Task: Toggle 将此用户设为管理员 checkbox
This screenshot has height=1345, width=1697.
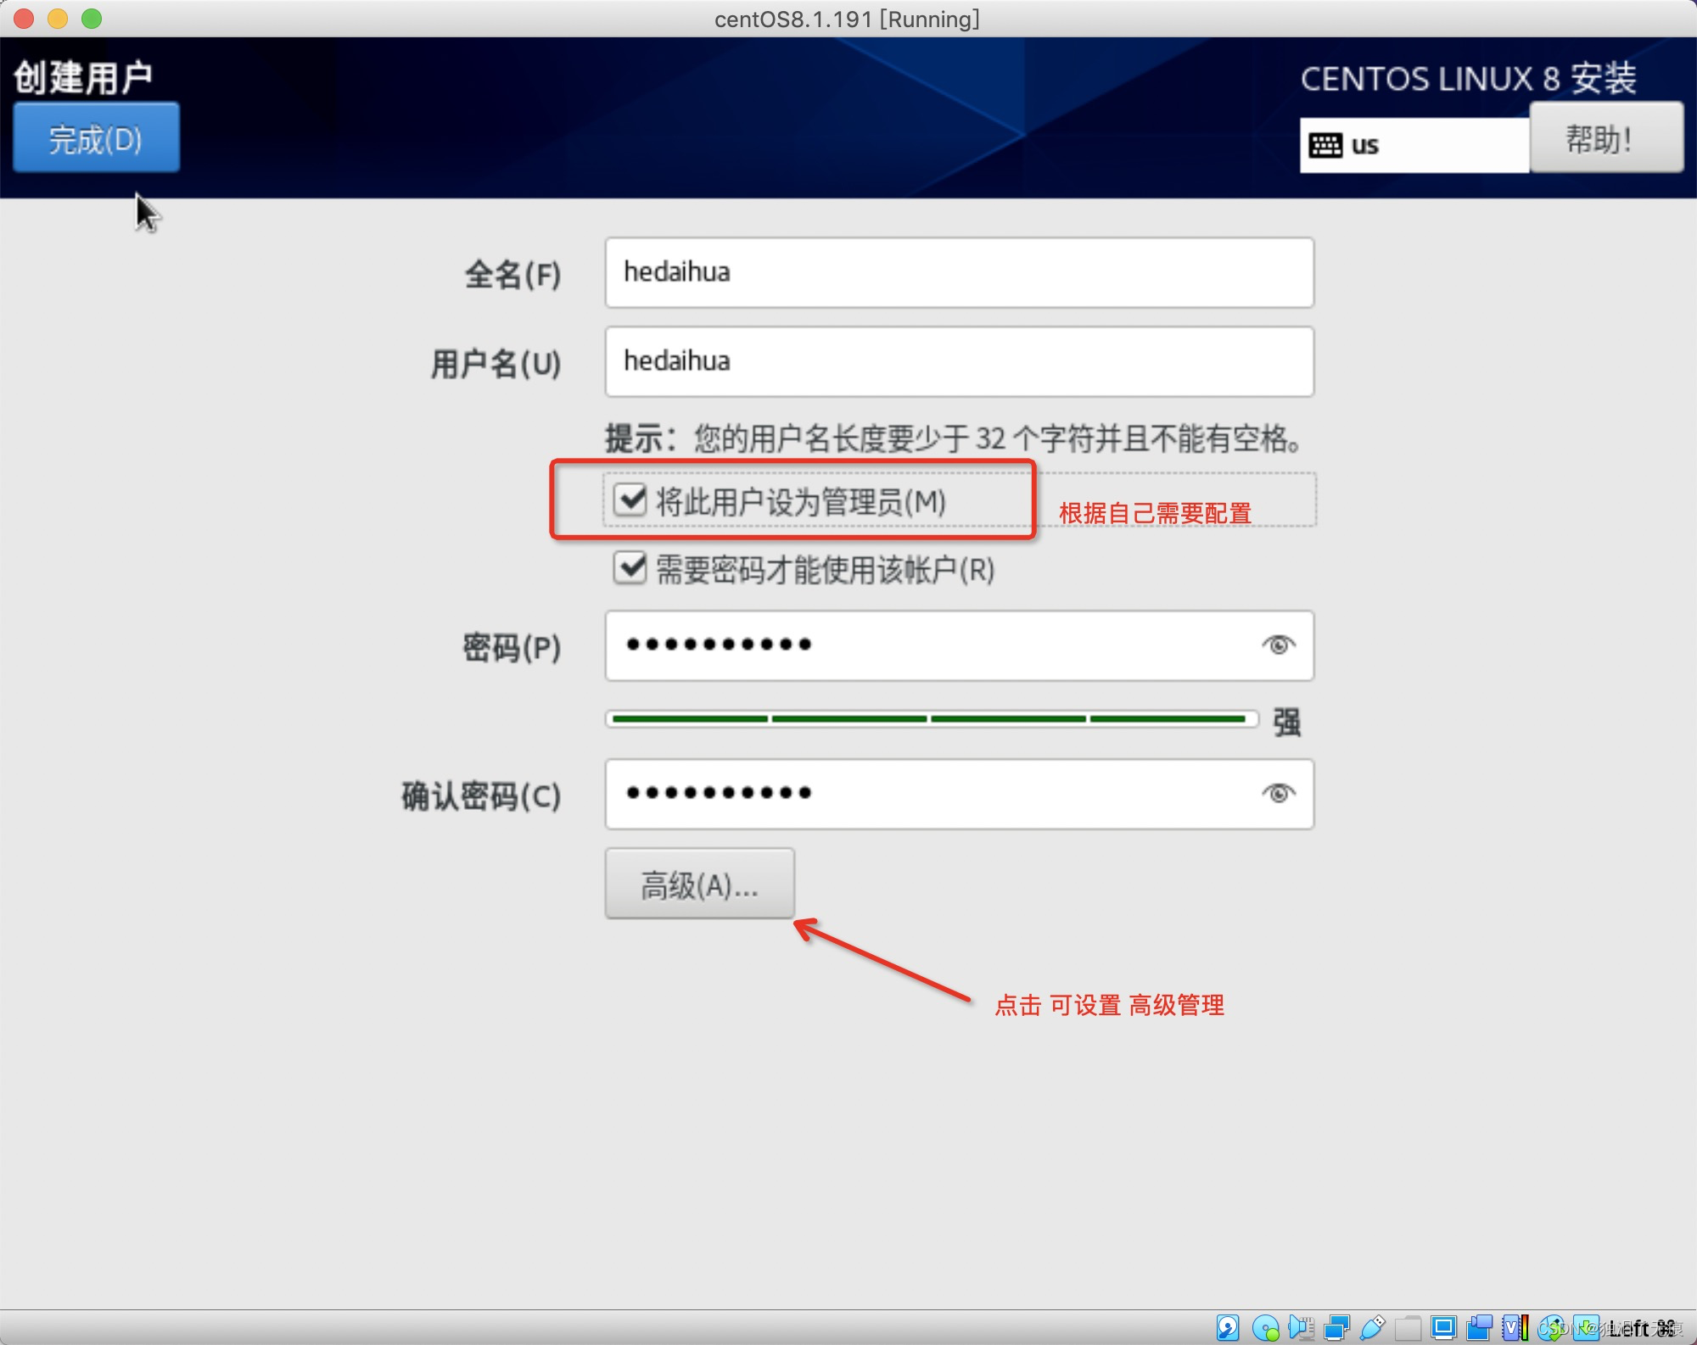Action: pos(630,500)
